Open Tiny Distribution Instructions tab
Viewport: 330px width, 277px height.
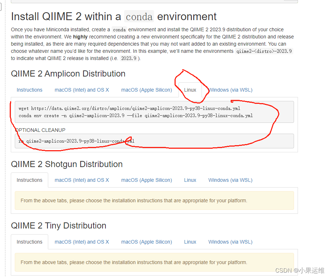(30, 242)
